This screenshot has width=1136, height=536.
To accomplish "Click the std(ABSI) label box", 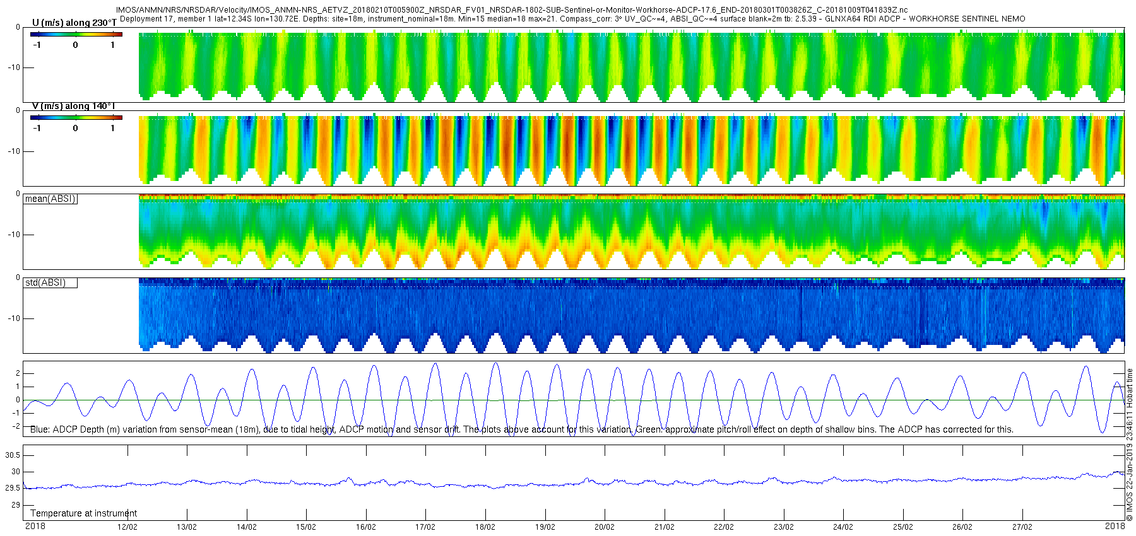I will pyautogui.click(x=50, y=283).
